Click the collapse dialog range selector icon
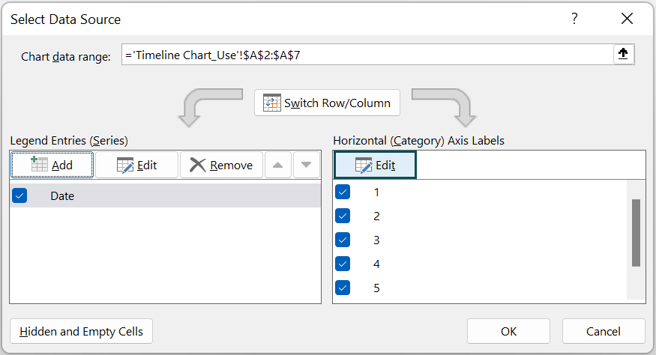The image size is (656, 355). coord(624,54)
